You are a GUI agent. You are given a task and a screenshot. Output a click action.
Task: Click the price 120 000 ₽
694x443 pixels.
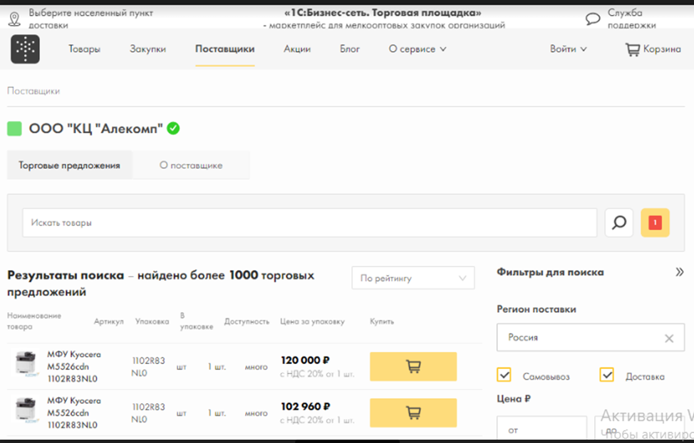click(x=306, y=361)
